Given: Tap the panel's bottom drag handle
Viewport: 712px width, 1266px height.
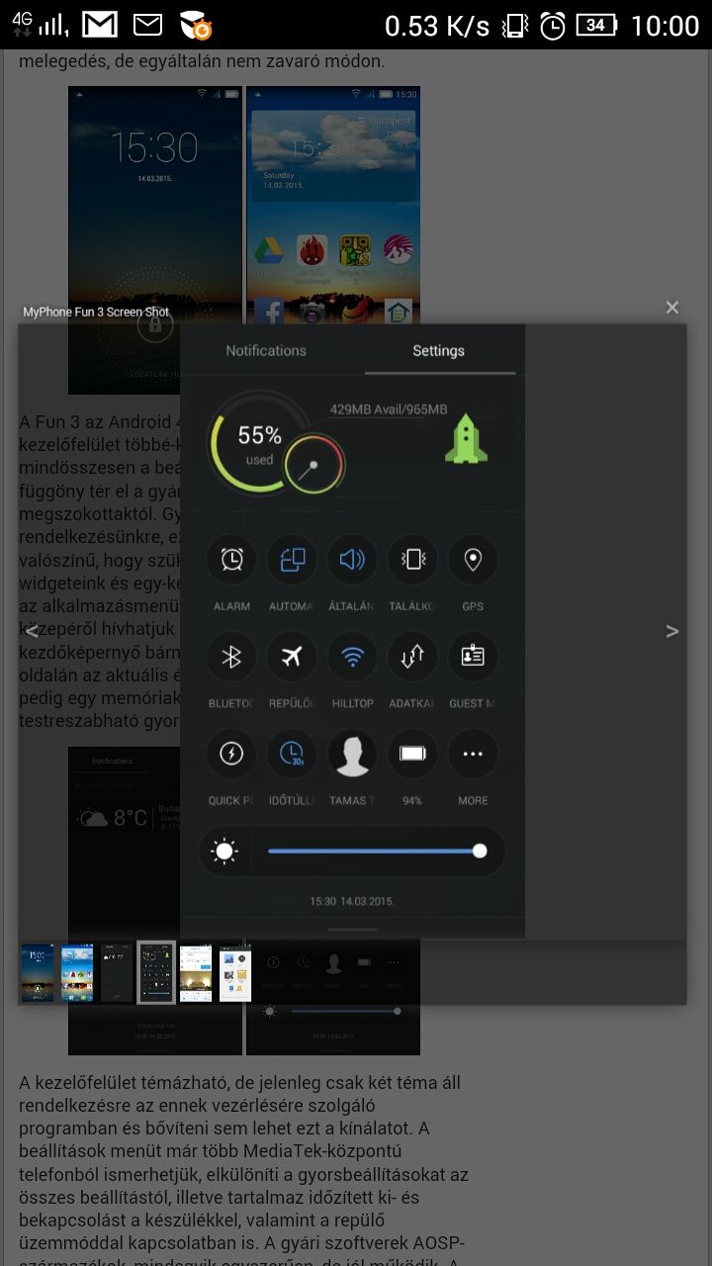Looking at the screenshot, I should (x=352, y=930).
